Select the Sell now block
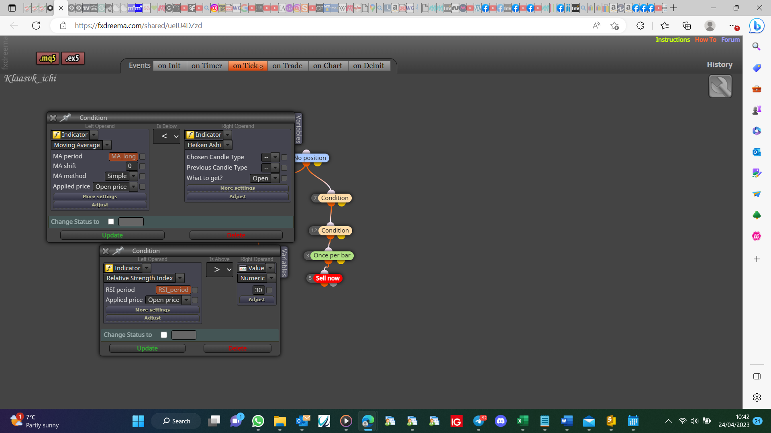Image resolution: width=771 pixels, height=433 pixels. pos(328,278)
